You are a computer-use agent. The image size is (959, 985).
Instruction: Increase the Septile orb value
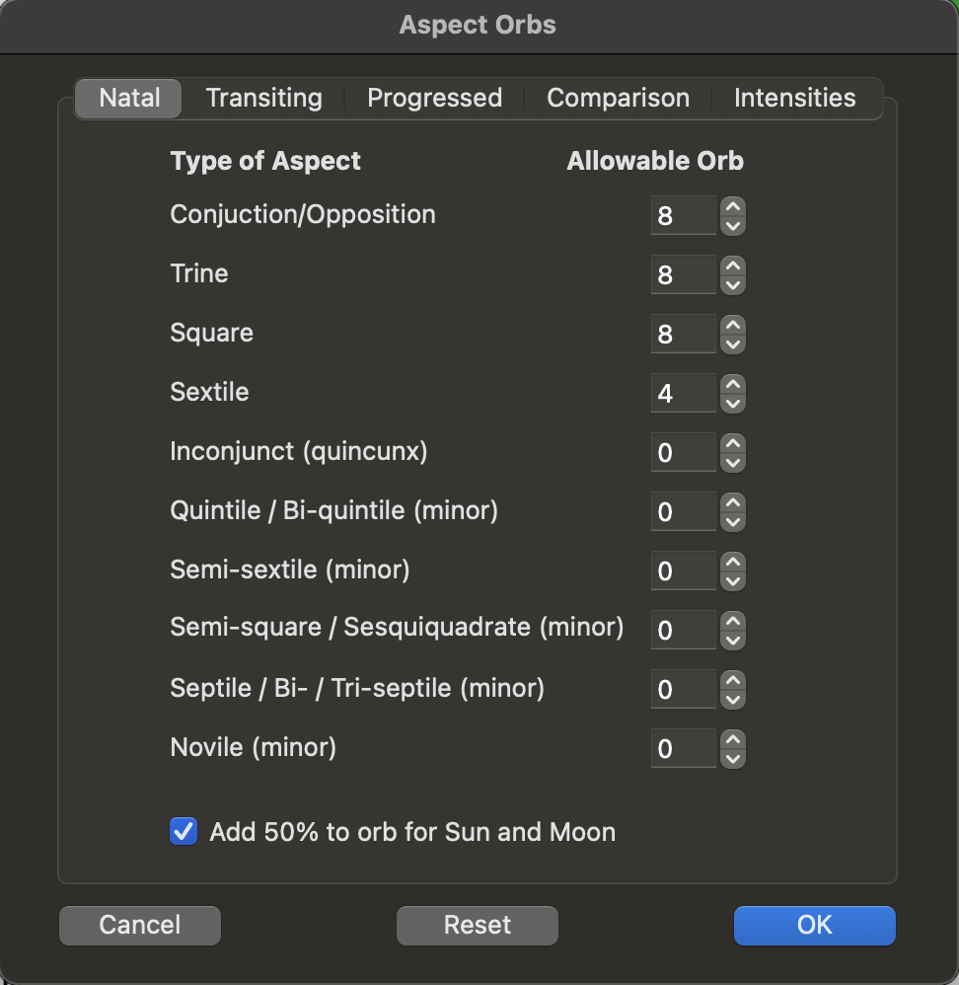click(732, 680)
